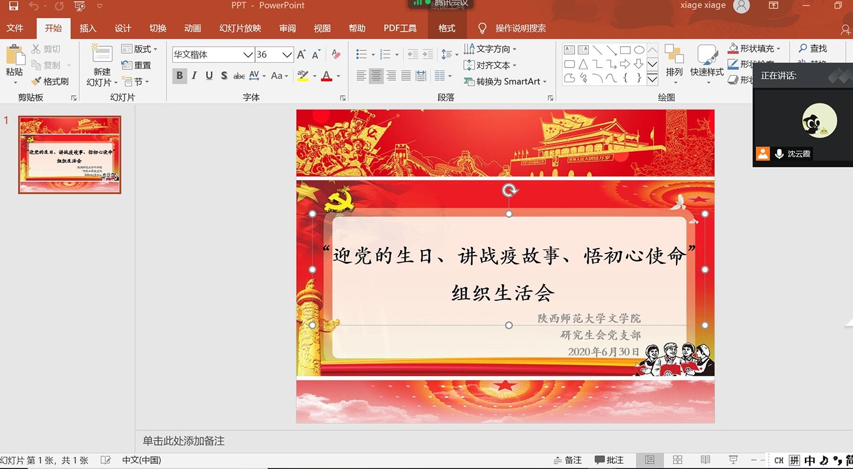This screenshot has height=469, width=853.
Task: Click the Reset (重置) slide icon
Action: pyautogui.click(x=127, y=65)
